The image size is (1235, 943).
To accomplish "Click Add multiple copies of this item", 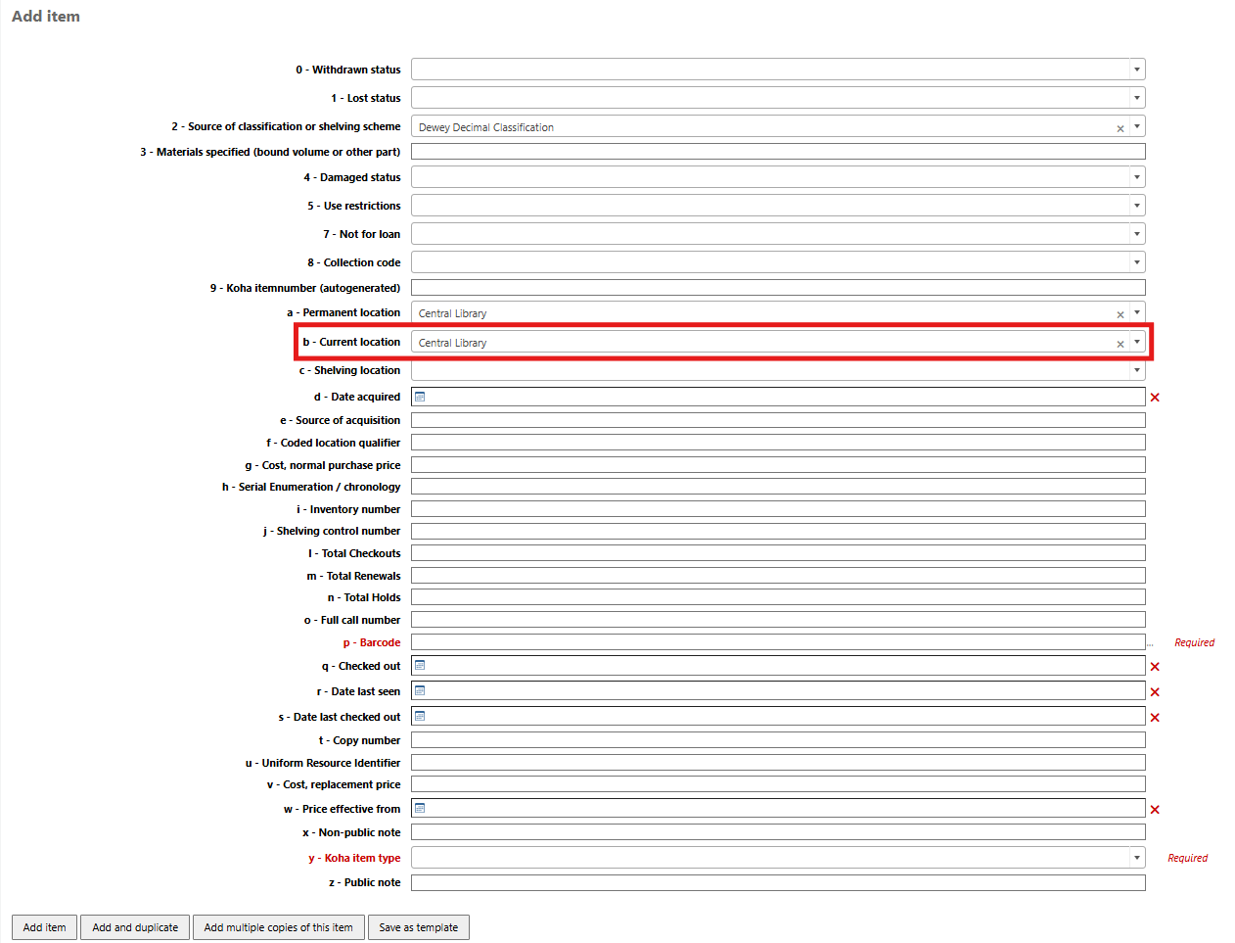I will [x=279, y=927].
